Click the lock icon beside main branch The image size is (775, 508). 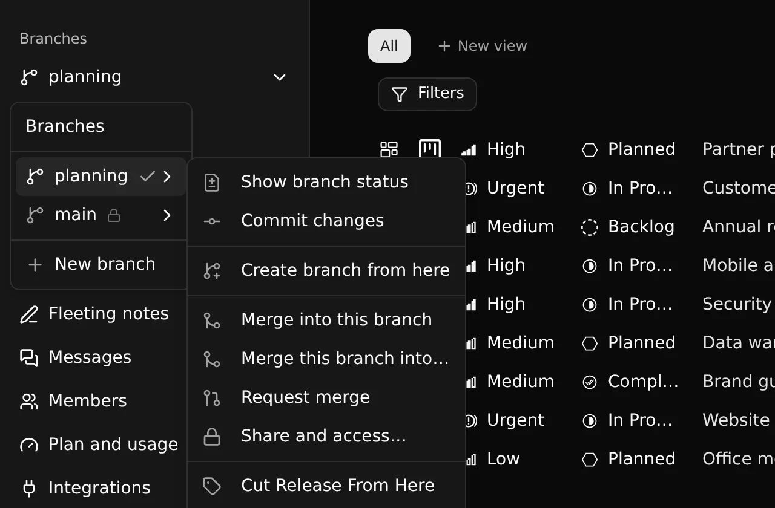pyautogui.click(x=114, y=215)
